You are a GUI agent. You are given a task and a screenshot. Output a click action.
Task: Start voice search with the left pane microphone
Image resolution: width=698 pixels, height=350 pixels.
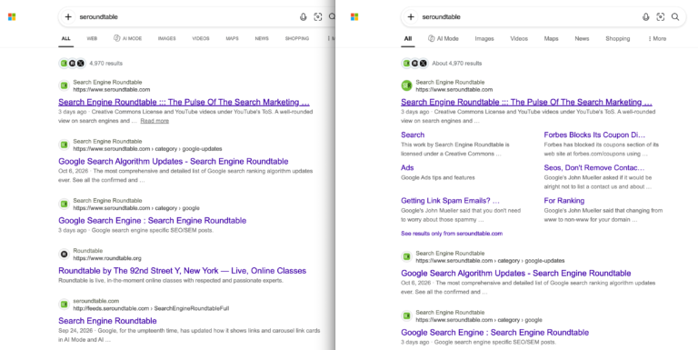click(x=304, y=17)
